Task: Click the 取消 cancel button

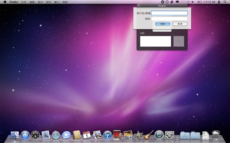Action: (180, 24)
